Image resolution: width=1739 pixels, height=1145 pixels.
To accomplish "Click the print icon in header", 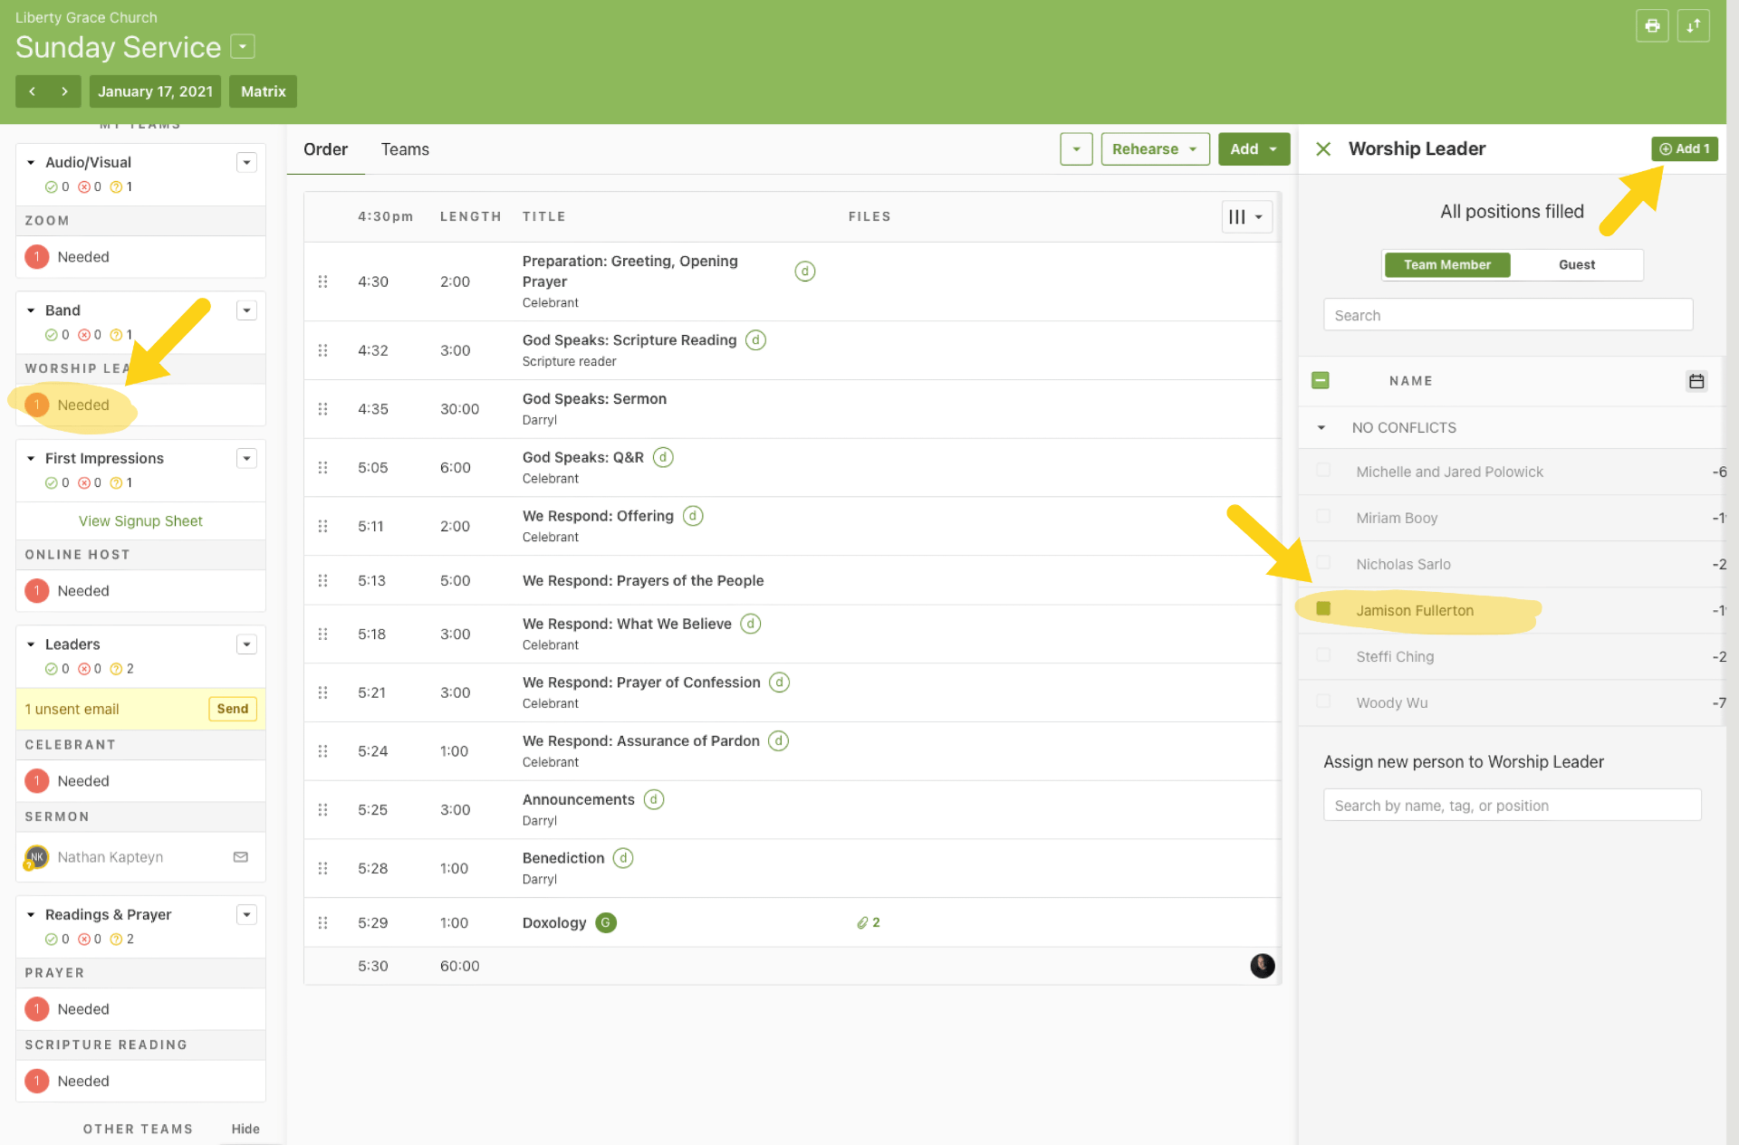I will [x=1652, y=25].
